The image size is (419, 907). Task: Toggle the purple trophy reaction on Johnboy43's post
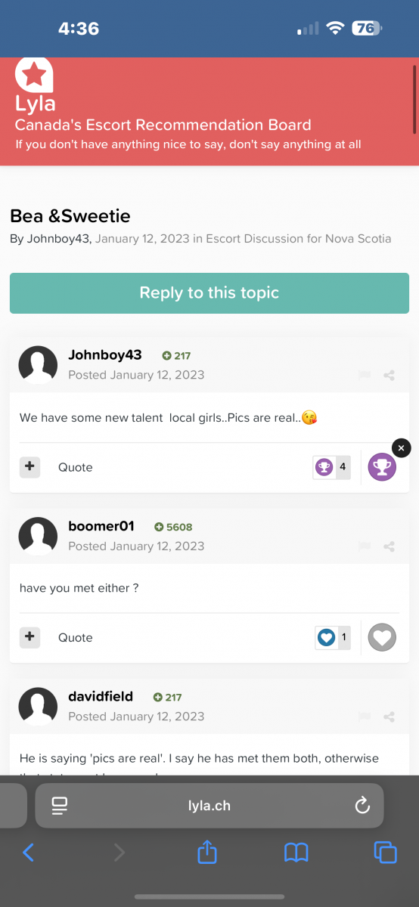(382, 467)
